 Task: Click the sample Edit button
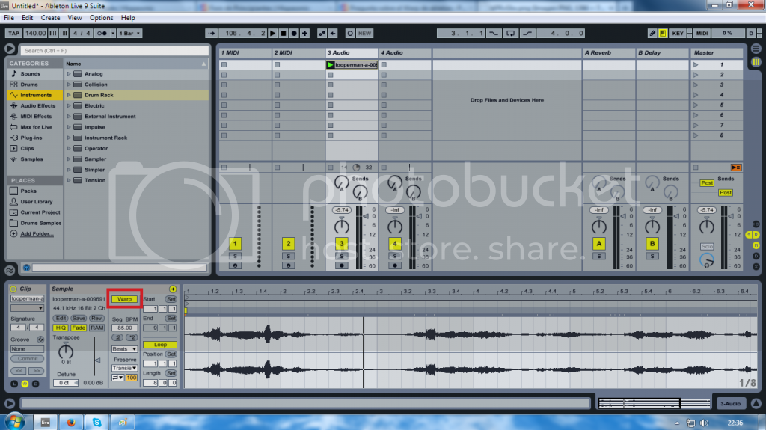(x=61, y=318)
